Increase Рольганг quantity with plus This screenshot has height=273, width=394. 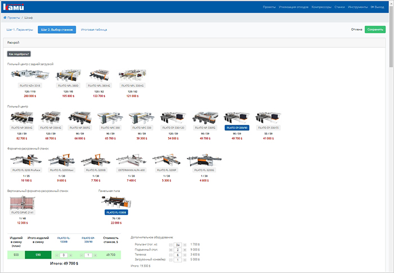(185, 245)
